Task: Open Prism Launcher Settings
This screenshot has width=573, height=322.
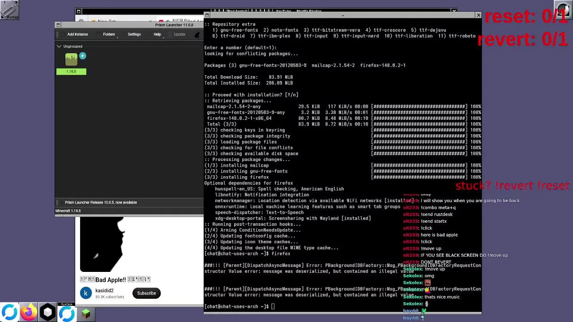Action: click(x=134, y=34)
